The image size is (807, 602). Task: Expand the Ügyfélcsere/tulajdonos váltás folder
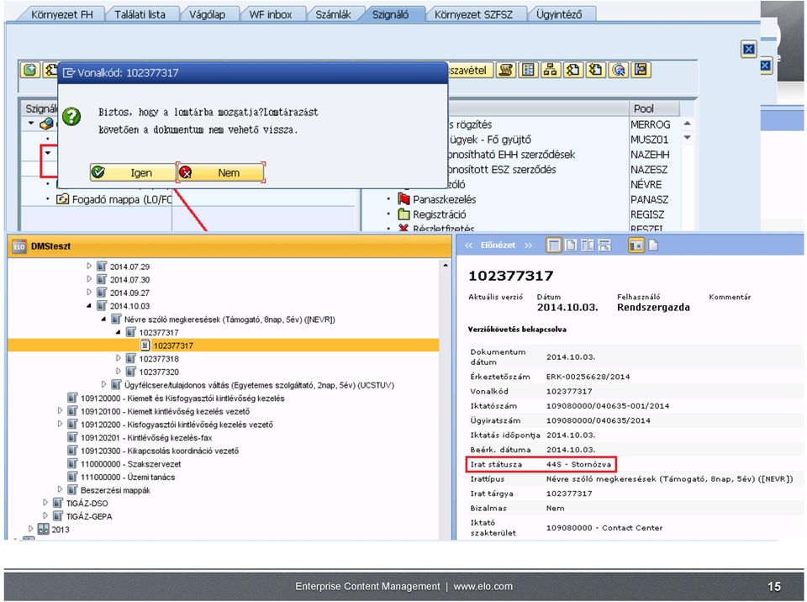click(103, 384)
